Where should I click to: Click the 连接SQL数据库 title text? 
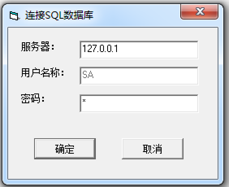pyautogui.click(x=59, y=15)
